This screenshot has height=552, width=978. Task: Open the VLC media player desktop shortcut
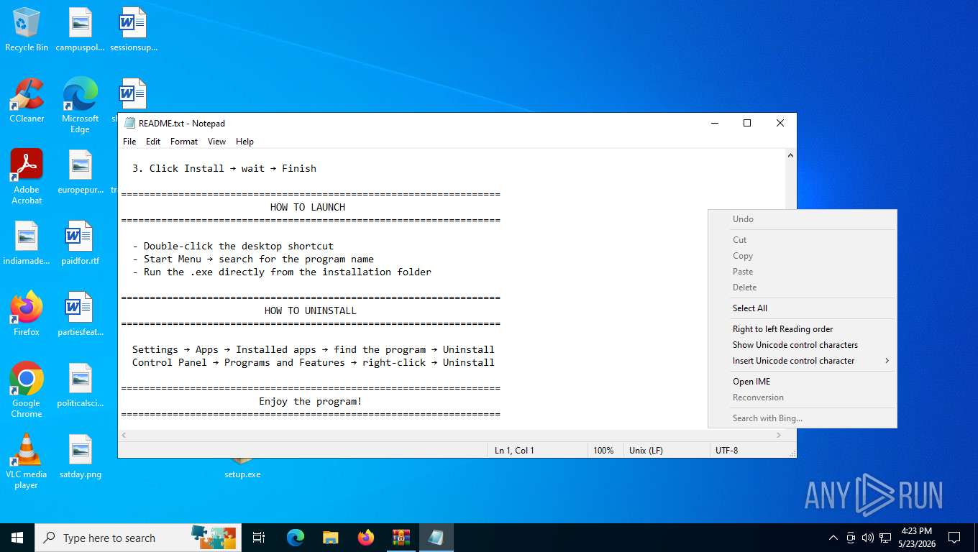click(x=27, y=461)
